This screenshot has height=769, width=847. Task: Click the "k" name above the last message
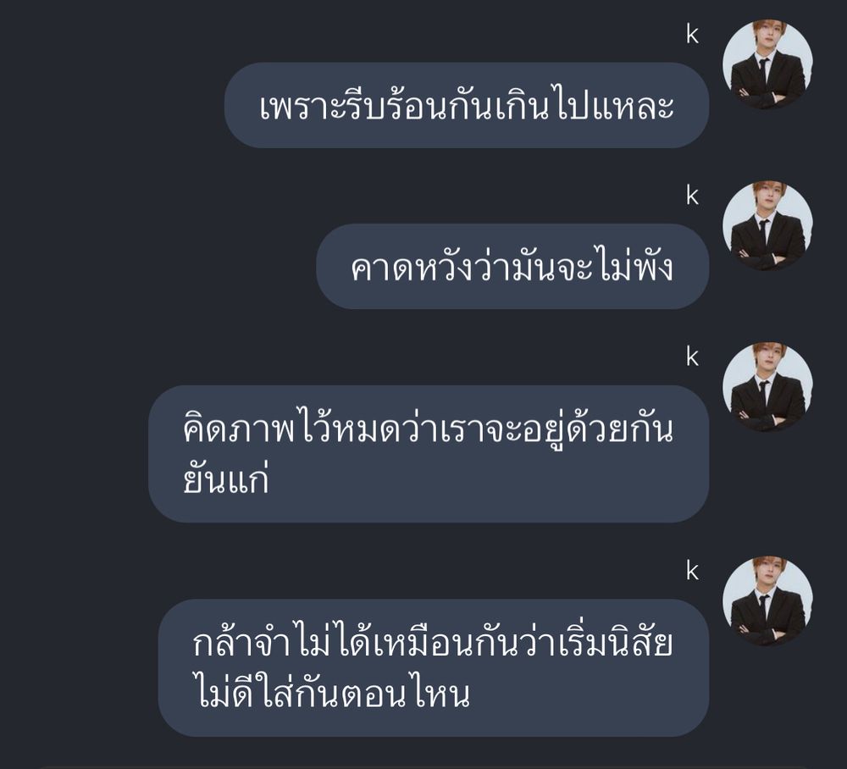pyautogui.click(x=693, y=572)
